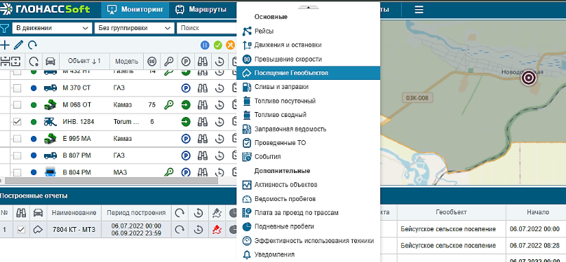Check the B 804 PM checkbox
566x262 pixels.
click(x=17, y=172)
